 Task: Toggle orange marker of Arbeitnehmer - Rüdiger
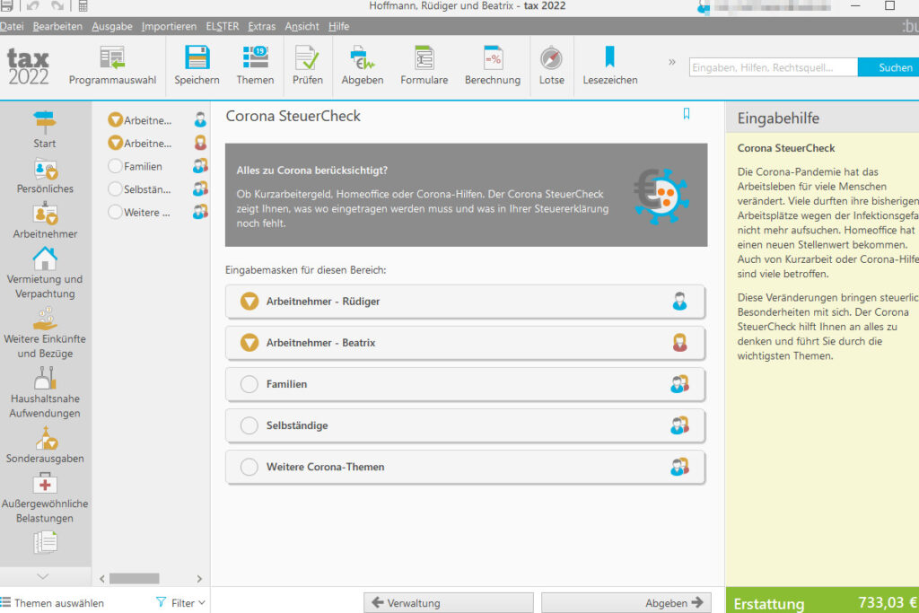tap(249, 302)
